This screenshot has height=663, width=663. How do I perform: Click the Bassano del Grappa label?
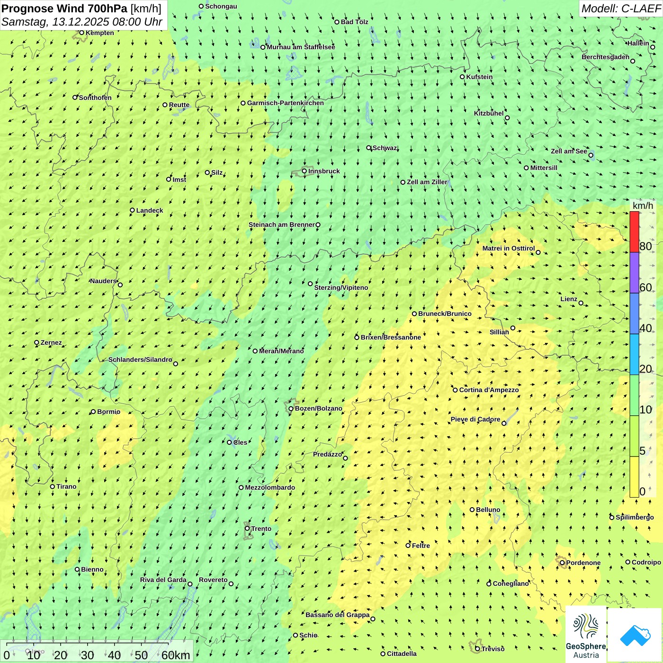click(338, 615)
